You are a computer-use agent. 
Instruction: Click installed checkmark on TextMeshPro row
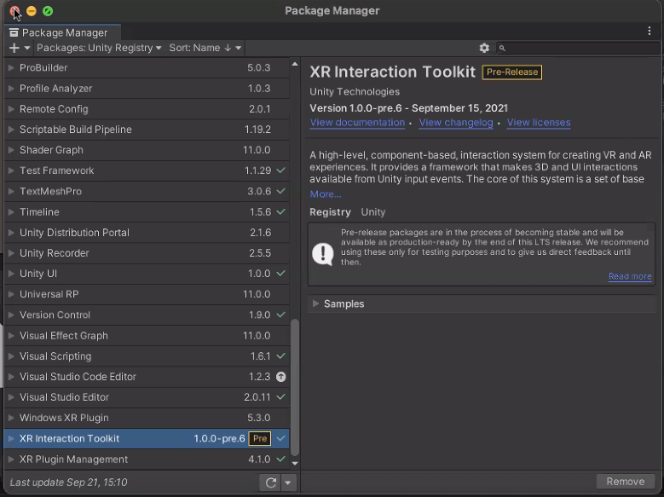pos(280,191)
